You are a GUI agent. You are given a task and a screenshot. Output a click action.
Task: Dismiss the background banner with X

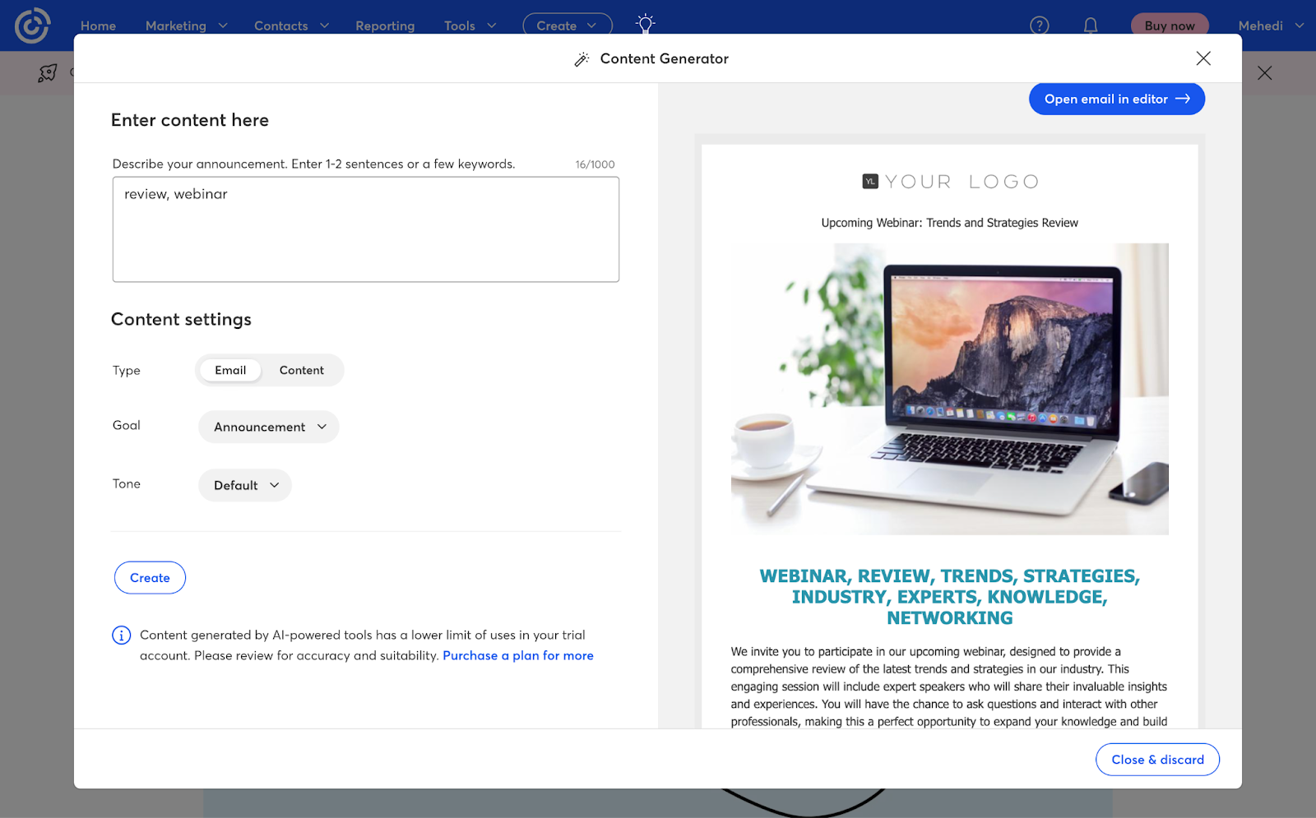(1265, 73)
